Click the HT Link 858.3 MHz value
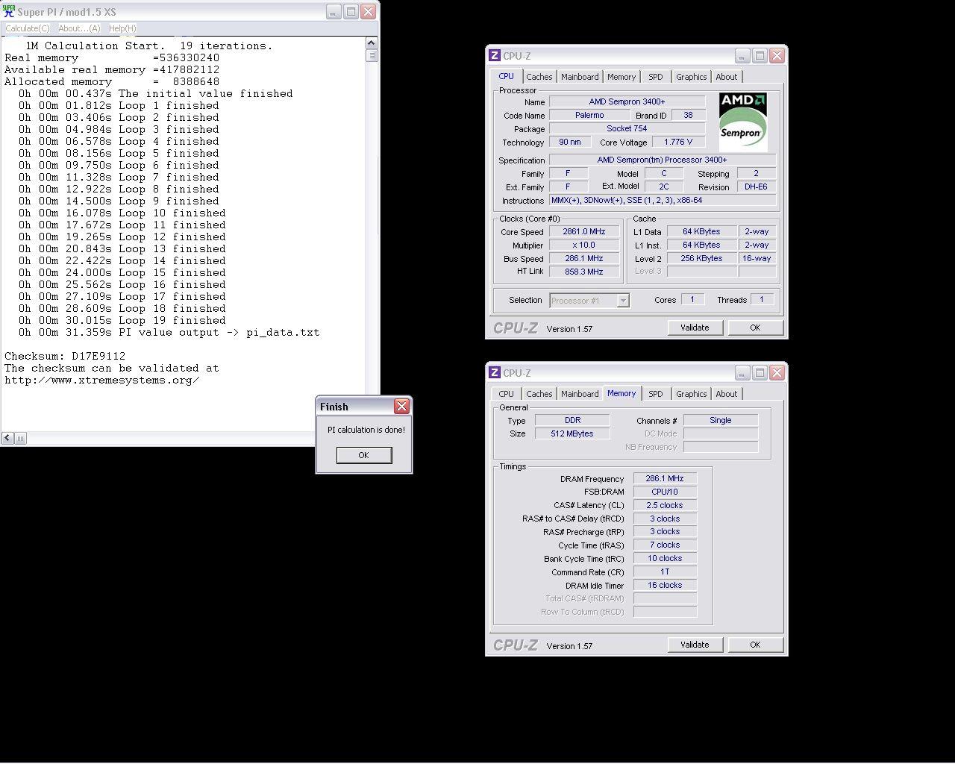 pos(584,272)
